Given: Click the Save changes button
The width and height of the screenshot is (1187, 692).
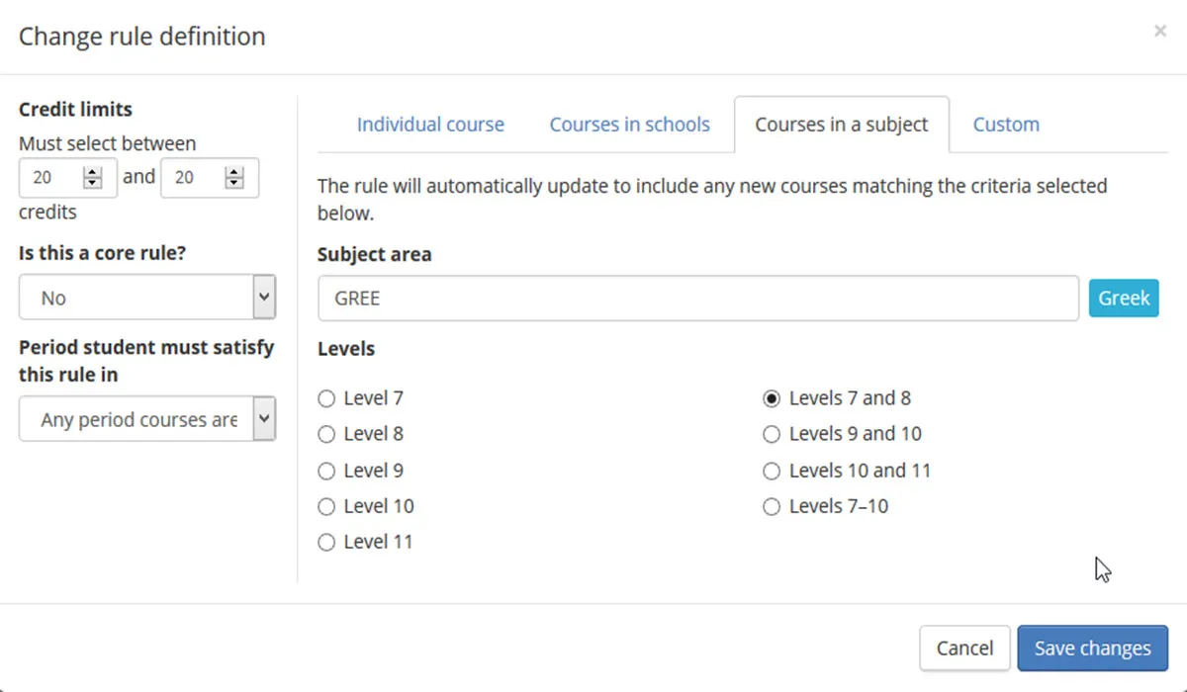Looking at the screenshot, I should tap(1092, 649).
